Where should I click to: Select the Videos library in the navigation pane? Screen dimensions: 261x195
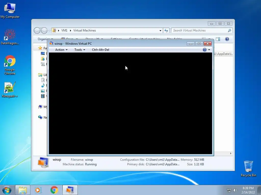[44, 96]
